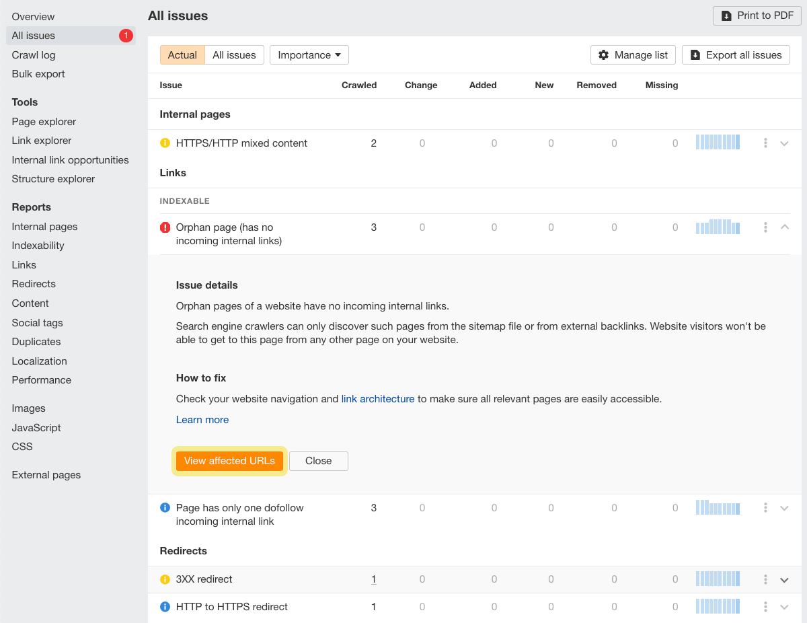Click the blue info icon on HTTP to HTTPS redirect
The height and width of the screenshot is (623, 807).
click(165, 606)
